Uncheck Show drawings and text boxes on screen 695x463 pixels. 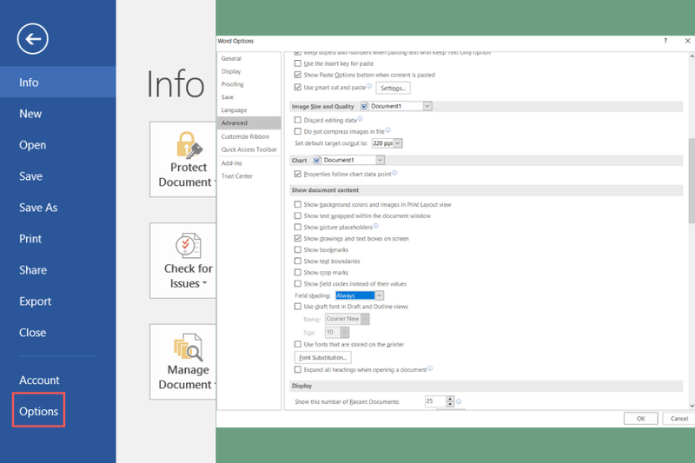pos(298,238)
